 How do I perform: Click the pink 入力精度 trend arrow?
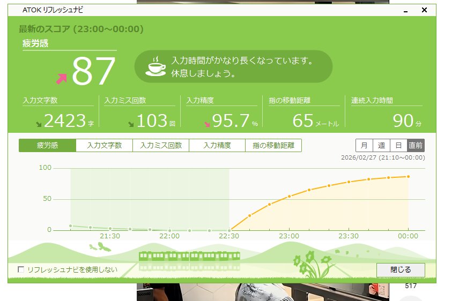click(207, 124)
